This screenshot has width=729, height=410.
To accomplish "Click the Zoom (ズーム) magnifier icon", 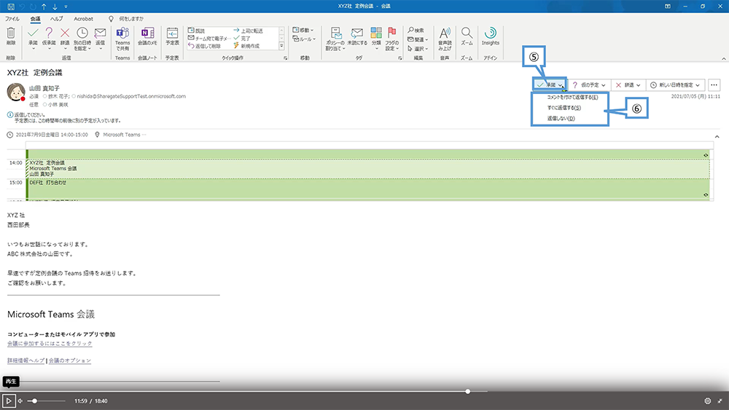I will (467, 33).
